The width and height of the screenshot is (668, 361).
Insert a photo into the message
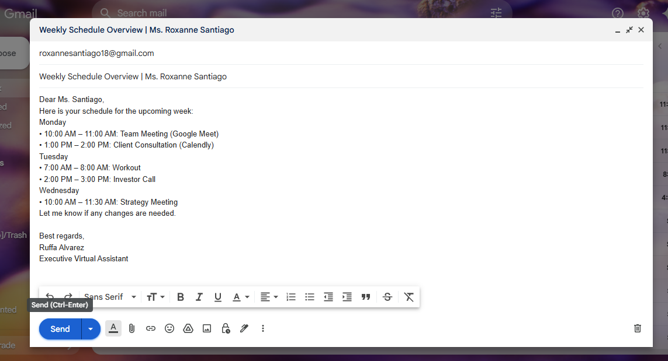(207, 328)
